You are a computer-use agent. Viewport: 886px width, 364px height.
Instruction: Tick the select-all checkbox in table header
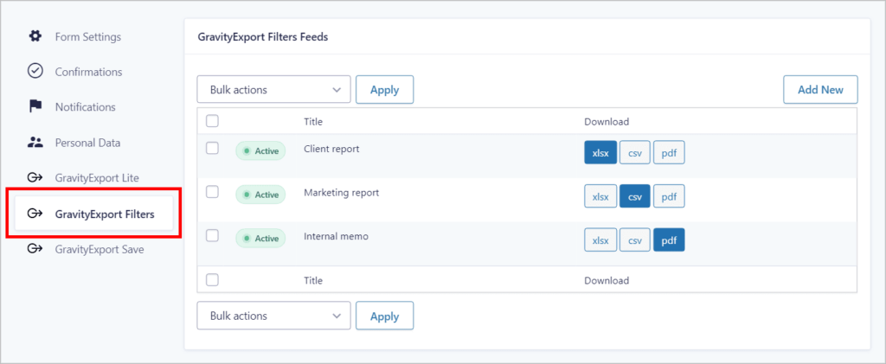[x=212, y=121]
